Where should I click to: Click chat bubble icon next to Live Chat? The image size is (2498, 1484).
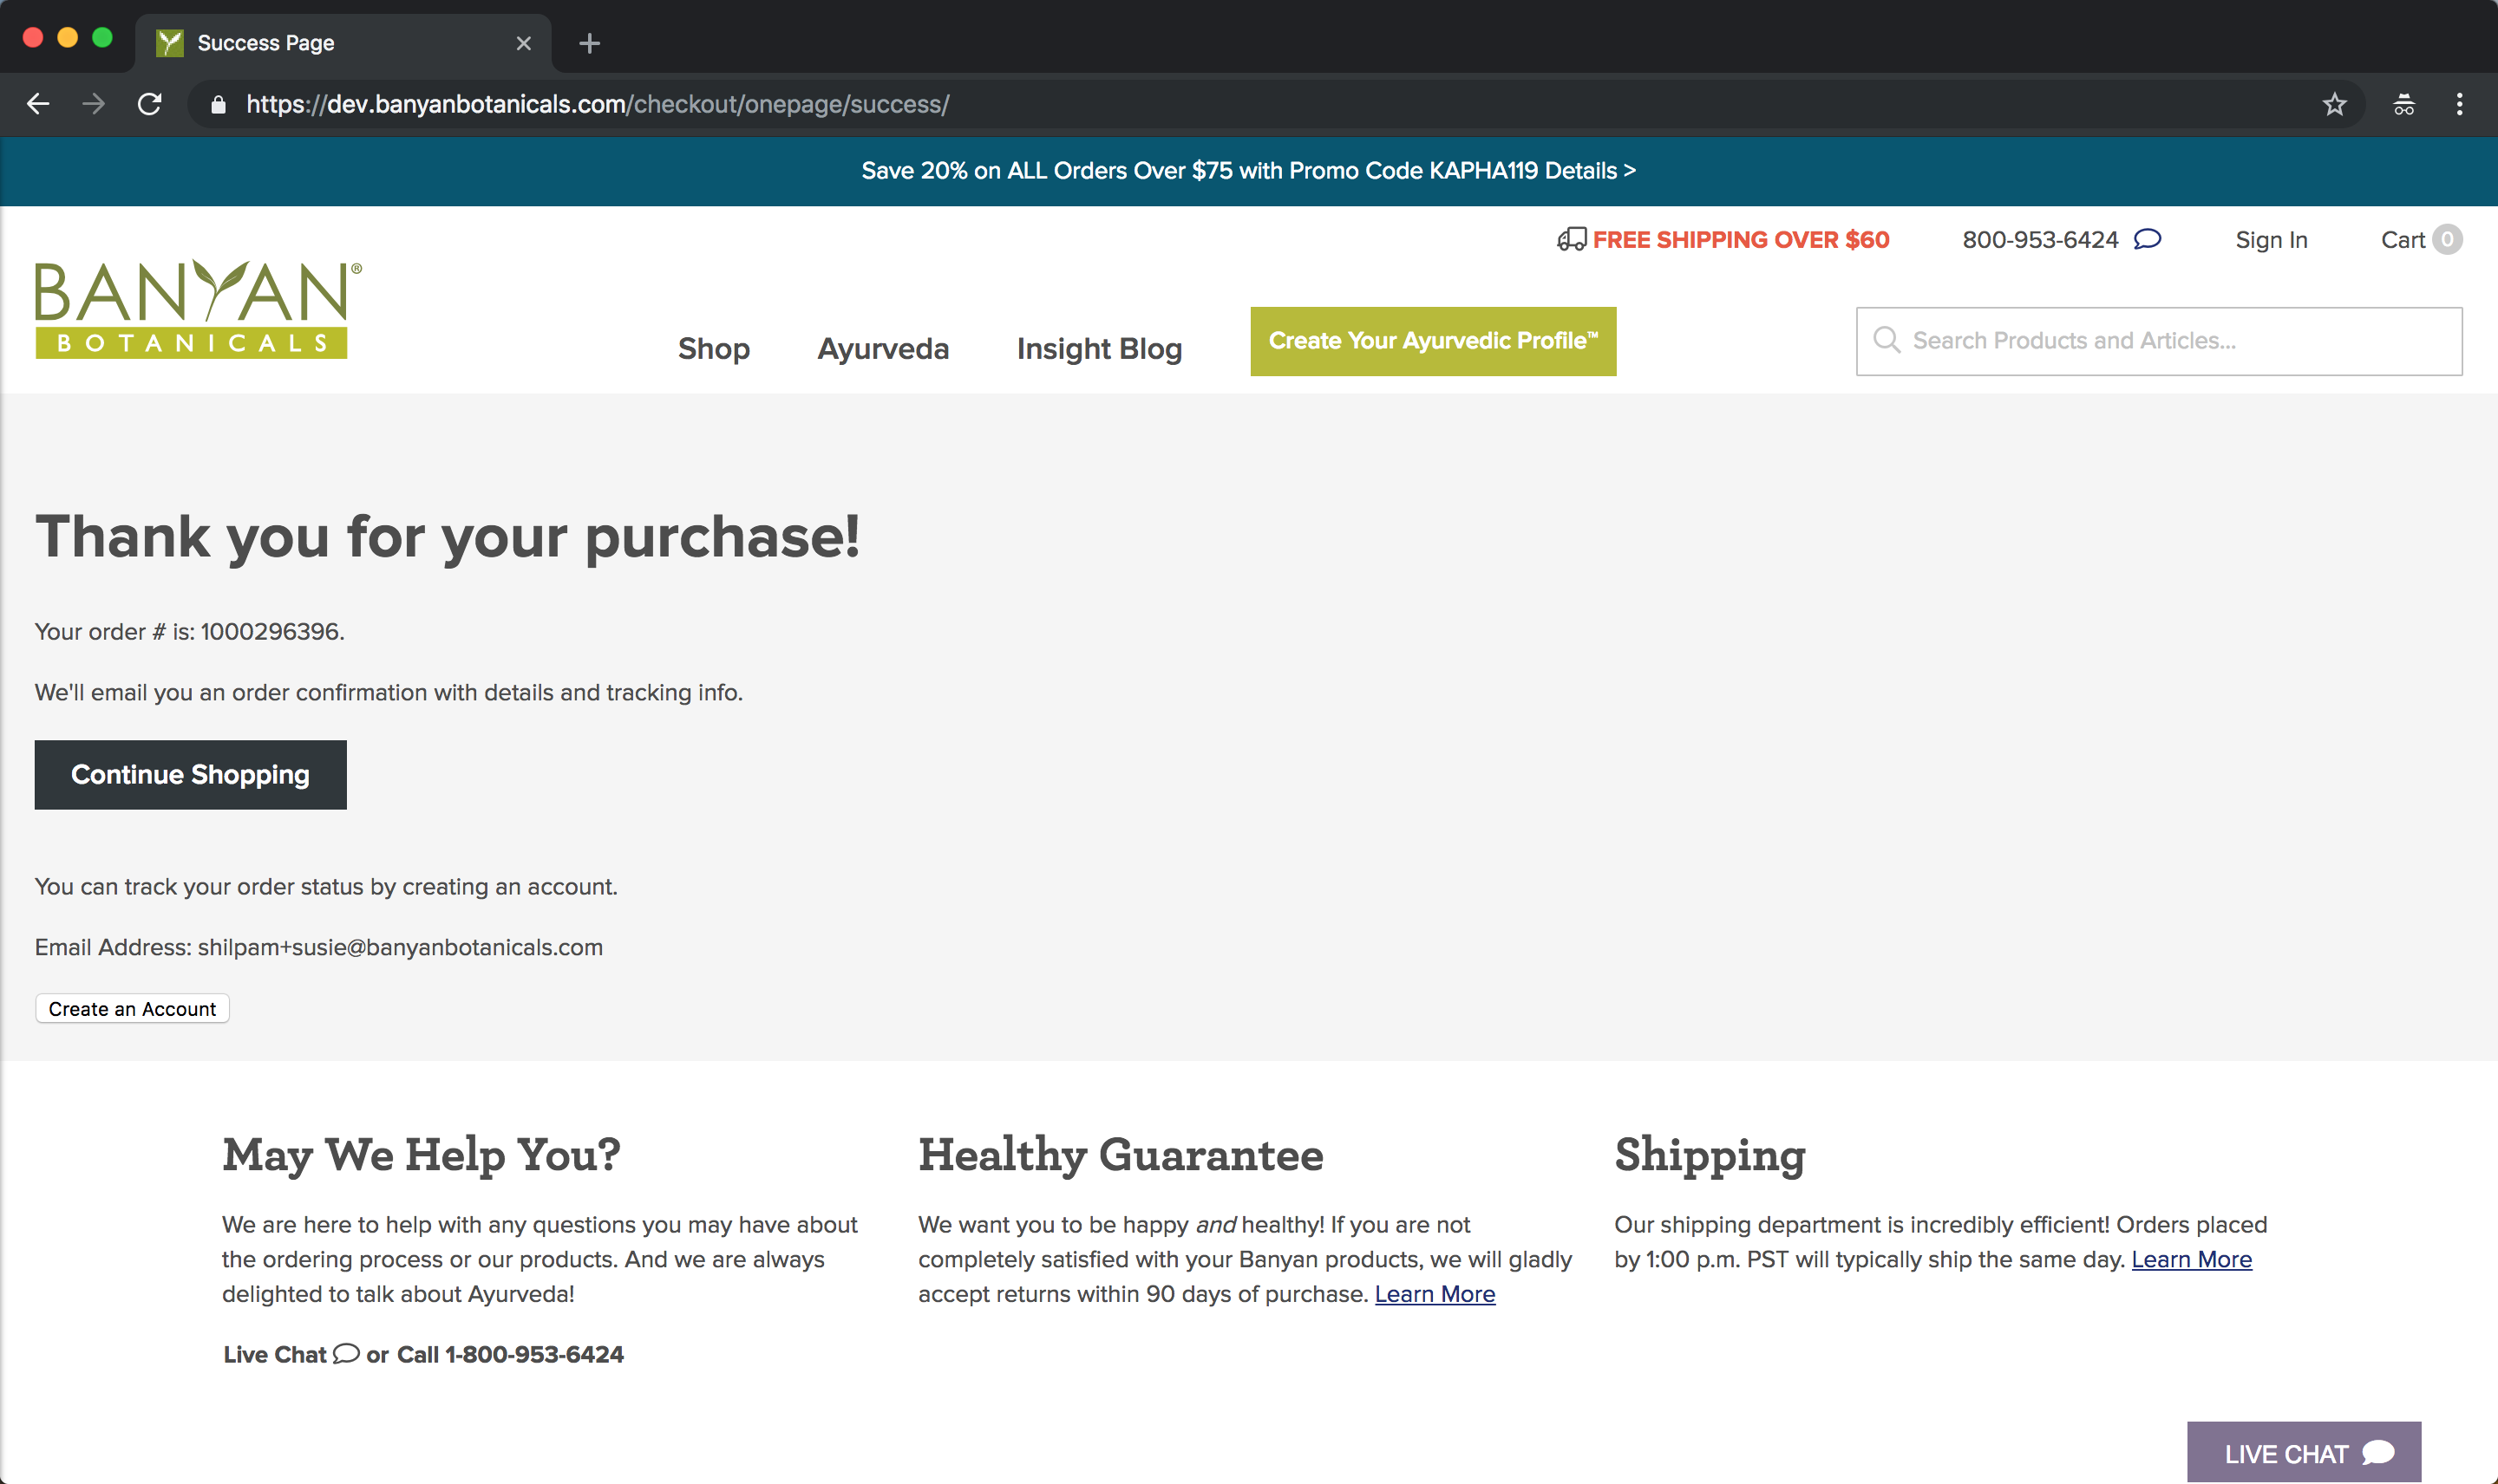tap(346, 1354)
